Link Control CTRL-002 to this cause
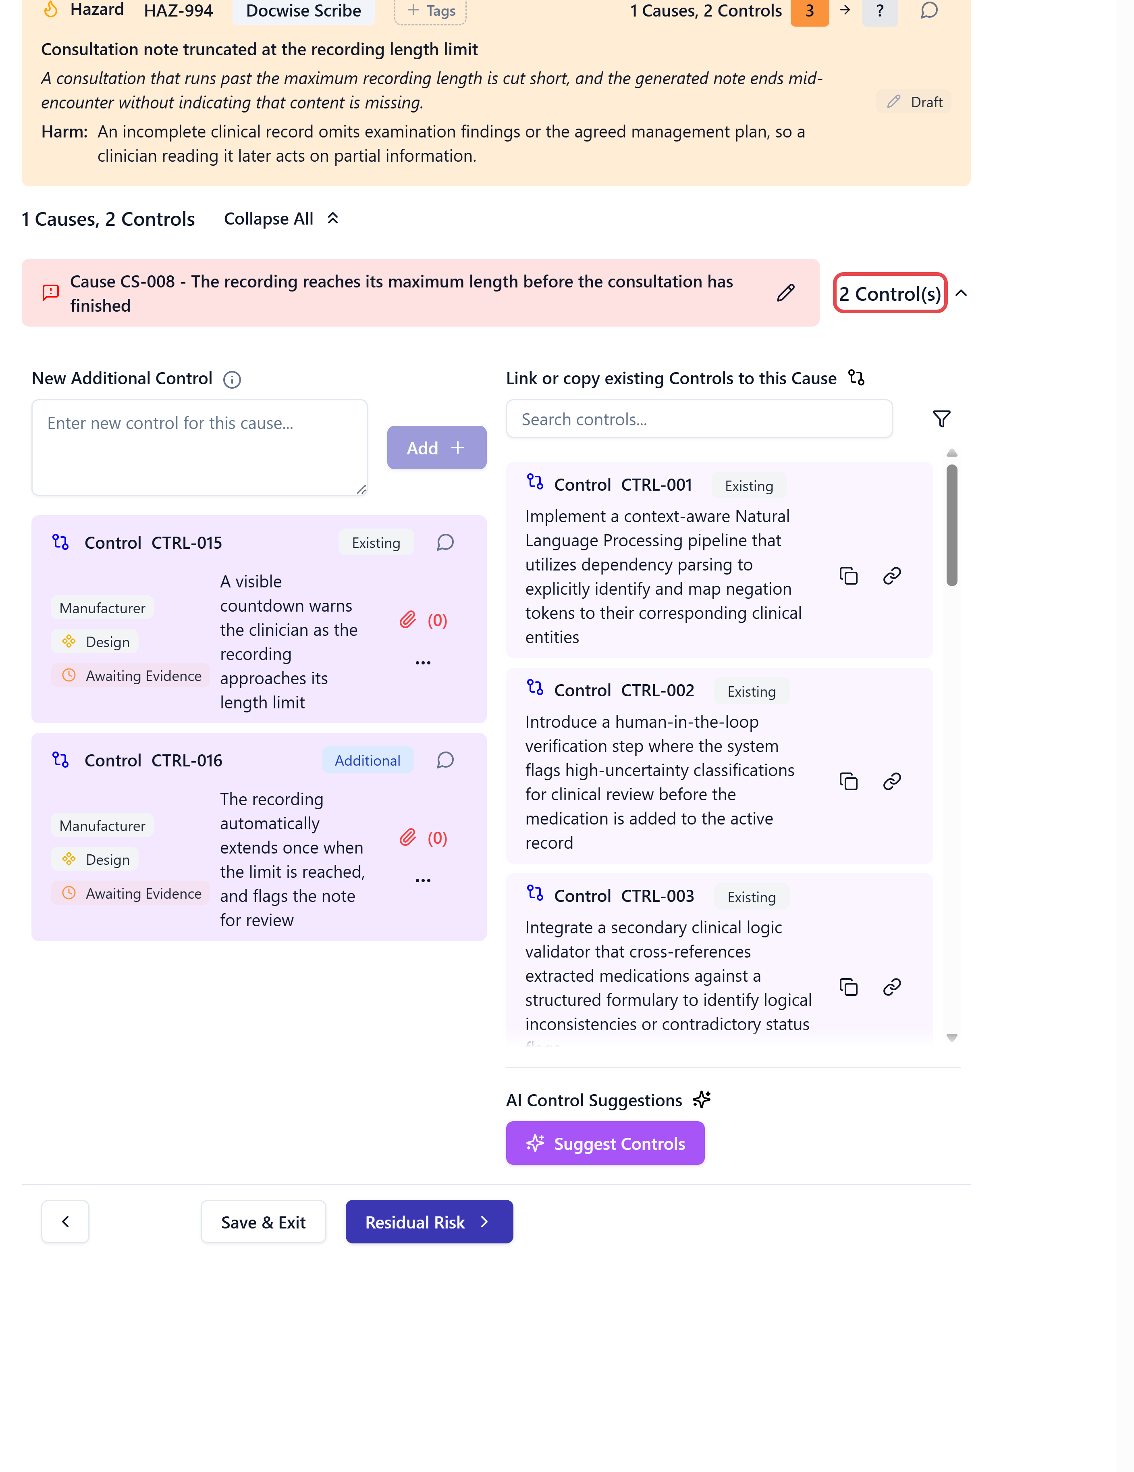The image size is (1134, 1472). [x=891, y=781]
